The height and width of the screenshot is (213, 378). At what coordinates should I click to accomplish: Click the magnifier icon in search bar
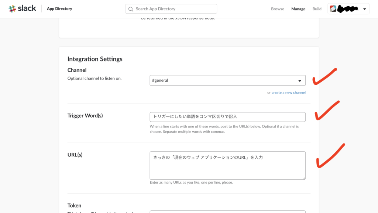(x=131, y=9)
